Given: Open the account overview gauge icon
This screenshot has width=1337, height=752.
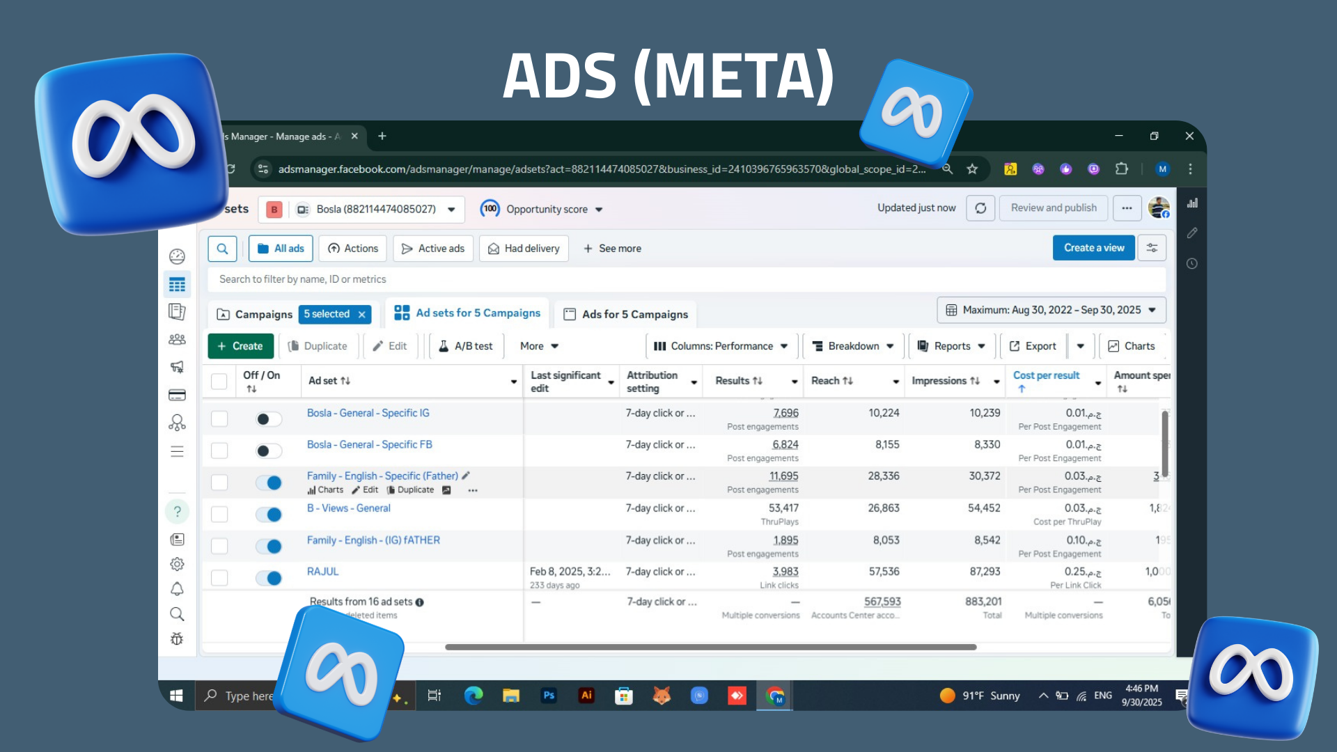Looking at the screenshot, I should point(177,256).
